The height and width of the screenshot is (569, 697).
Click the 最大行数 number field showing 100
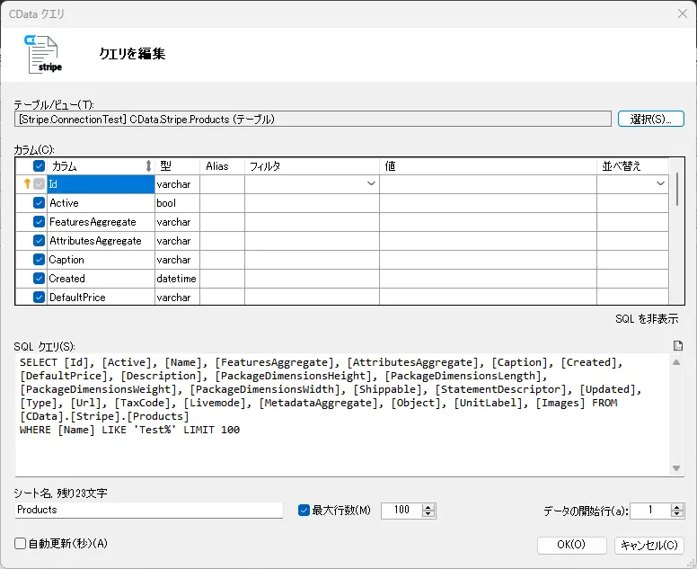pyautogui.click(x=402, y=511)
